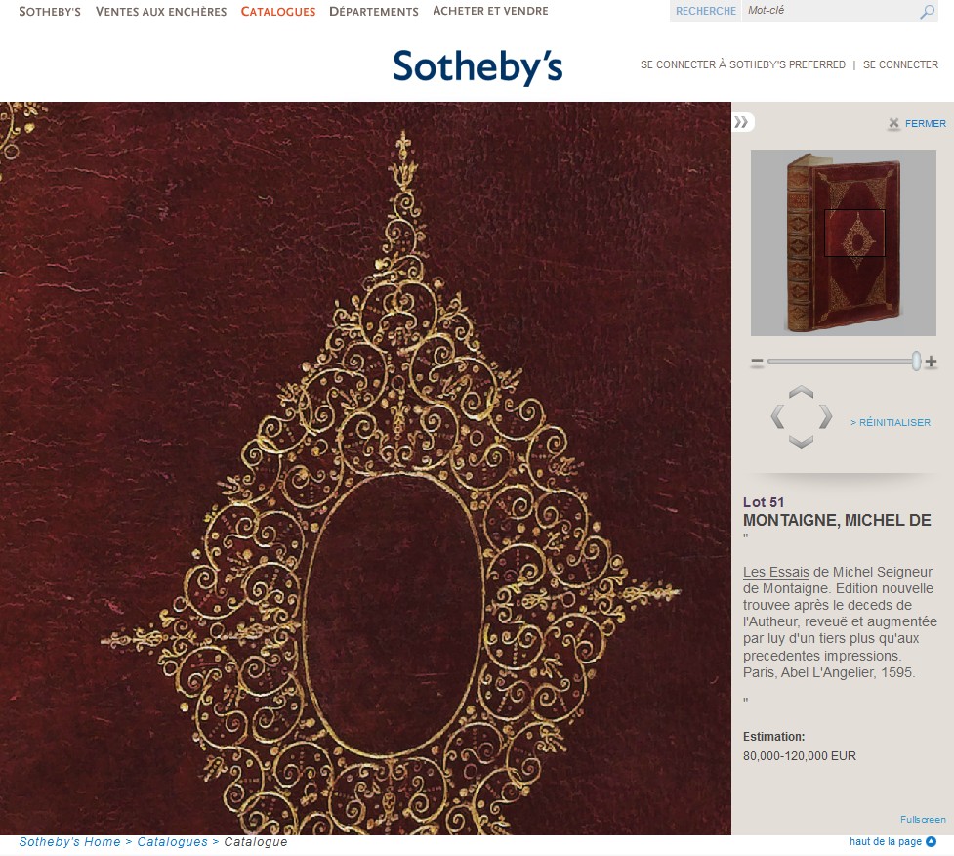This screenshot has height=856, width=954.
Task: Pan the image down with arrow
Action: tap(802, 442)
